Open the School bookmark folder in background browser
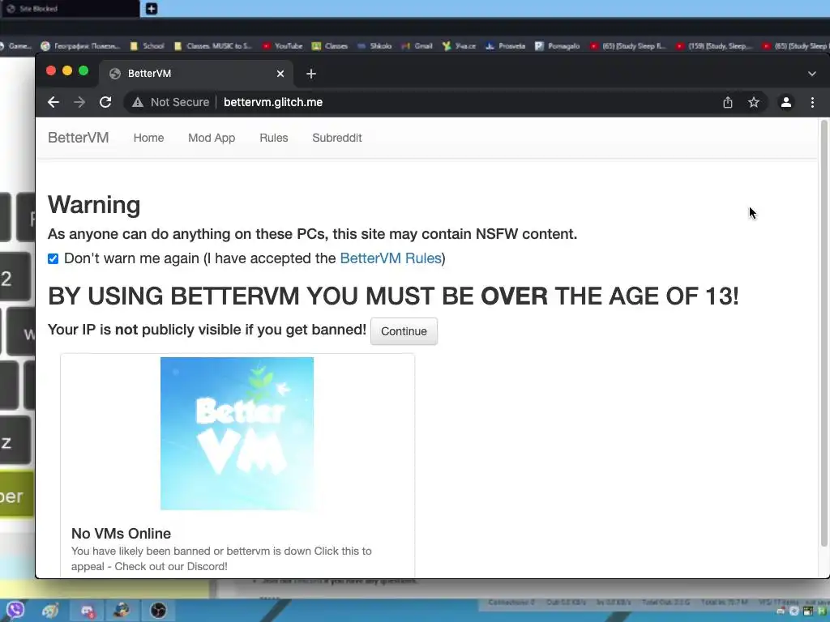The width and height of the screenshot is (830, 622). point(148,46)
